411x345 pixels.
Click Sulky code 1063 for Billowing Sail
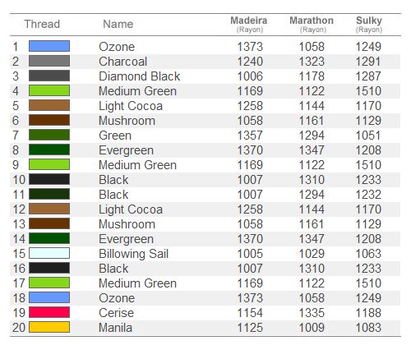point(368,254)
